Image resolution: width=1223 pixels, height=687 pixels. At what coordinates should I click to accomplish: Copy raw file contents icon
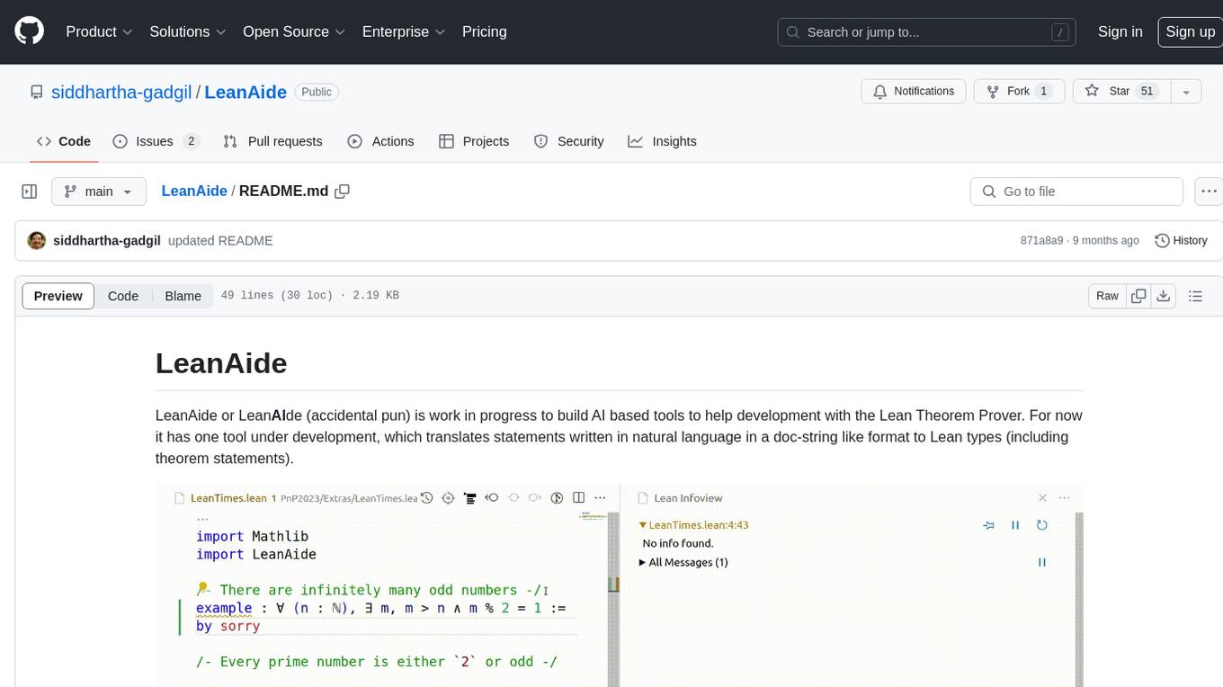click(1138, 296)
